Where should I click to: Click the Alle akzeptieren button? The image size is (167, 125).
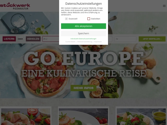pos(83,26)
